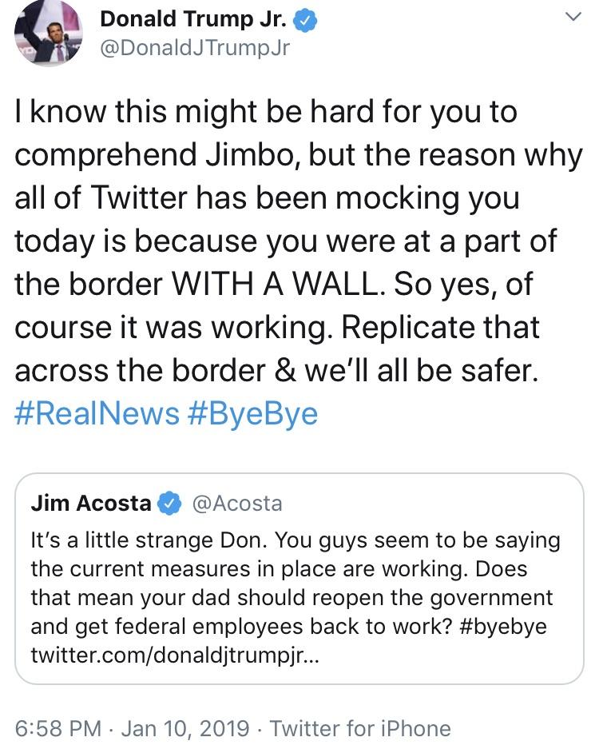Open the tweet options chevron menu
This screenshot has height=753, width=599.
pos(573,17)
